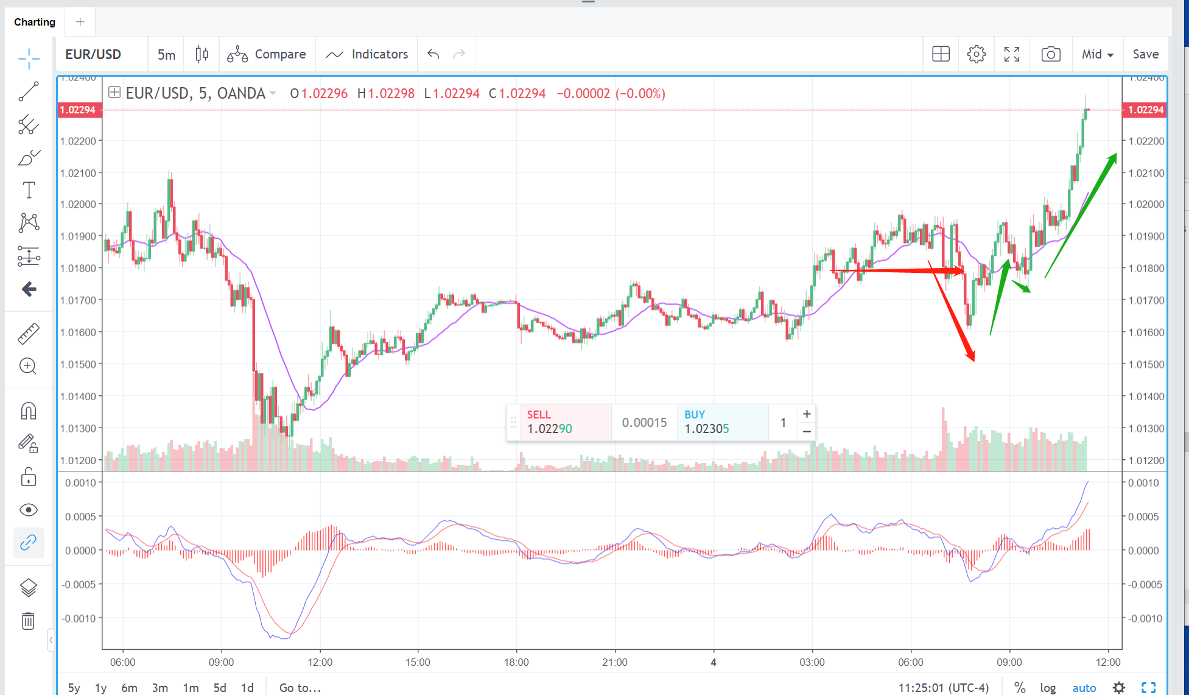Remove drawings with the trash icon
1189x695 pixels.
(29, 621)
